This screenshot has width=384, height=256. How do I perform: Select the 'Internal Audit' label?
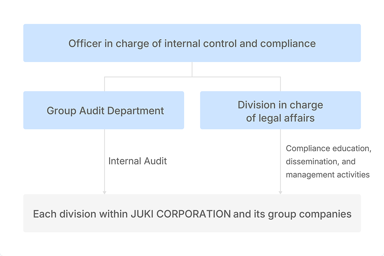click(x=137, y=161)
